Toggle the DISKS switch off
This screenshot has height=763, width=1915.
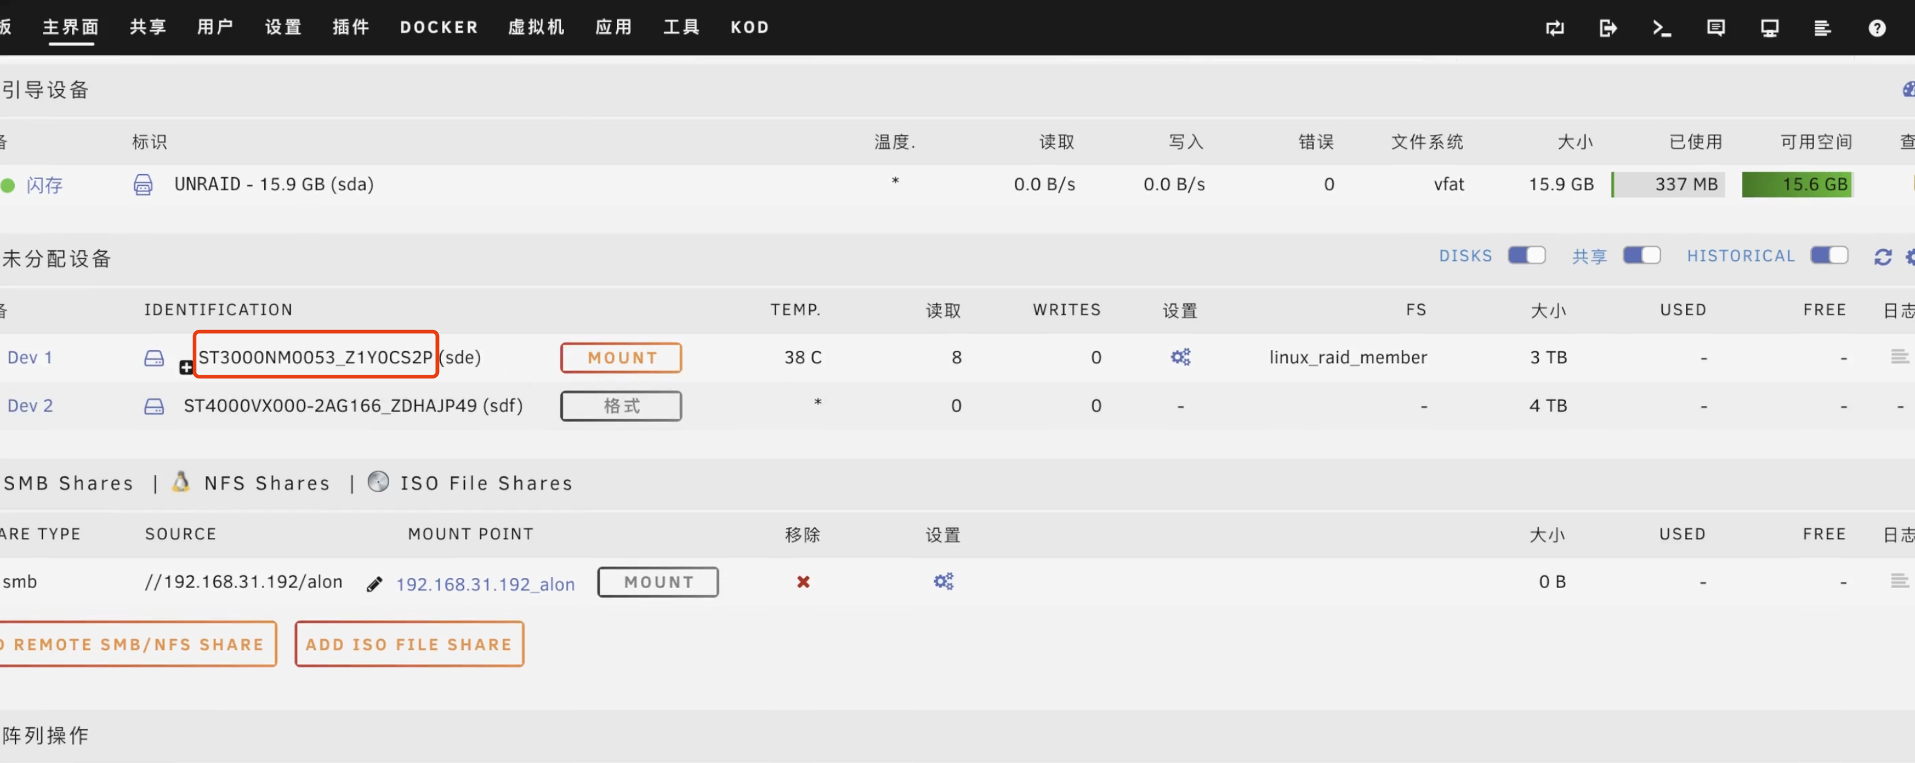coord(1526,255)
